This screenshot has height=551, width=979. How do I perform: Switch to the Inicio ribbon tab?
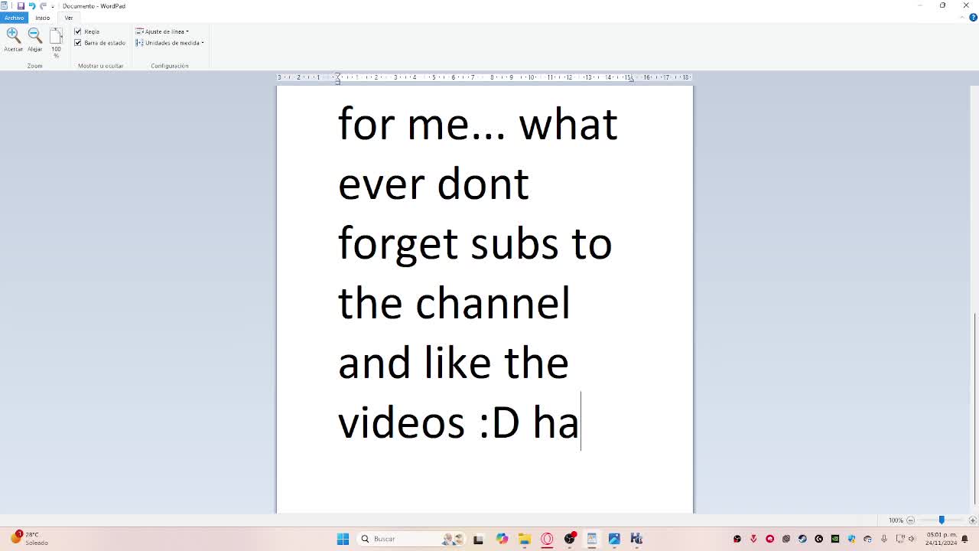(42, 18)
